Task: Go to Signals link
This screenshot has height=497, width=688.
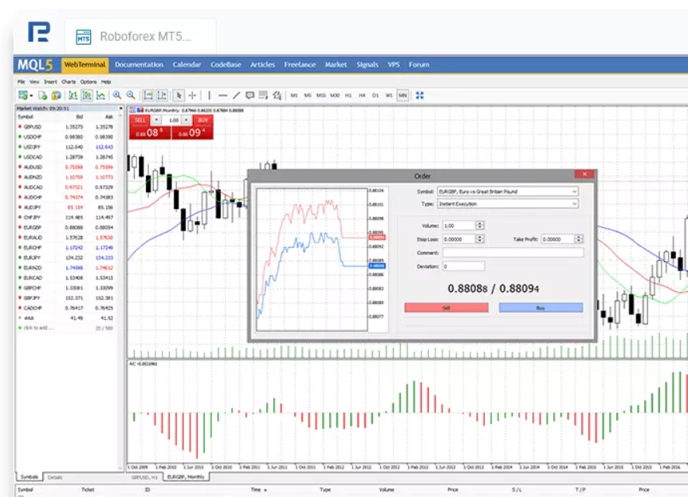Action: (368, 65)
